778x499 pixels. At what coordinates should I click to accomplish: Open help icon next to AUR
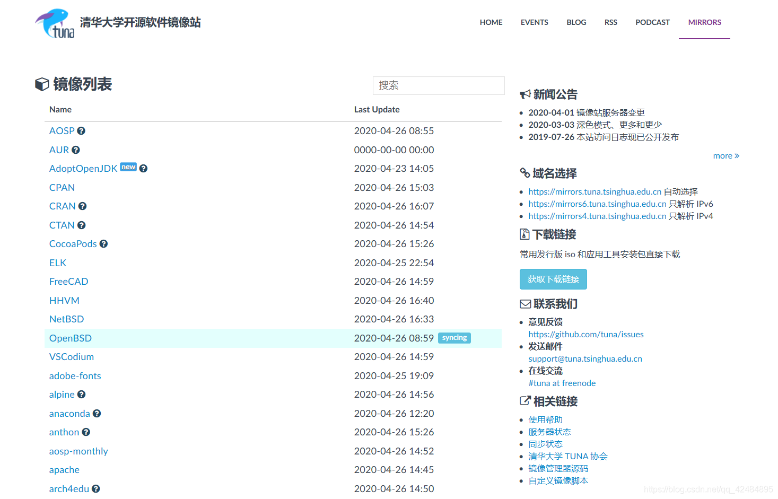[76, 150]
